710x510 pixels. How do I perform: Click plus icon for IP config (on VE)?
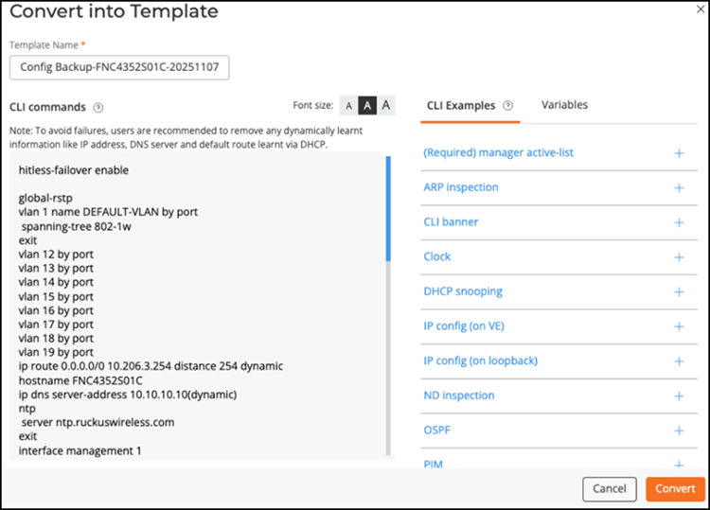tap(678, 326)
